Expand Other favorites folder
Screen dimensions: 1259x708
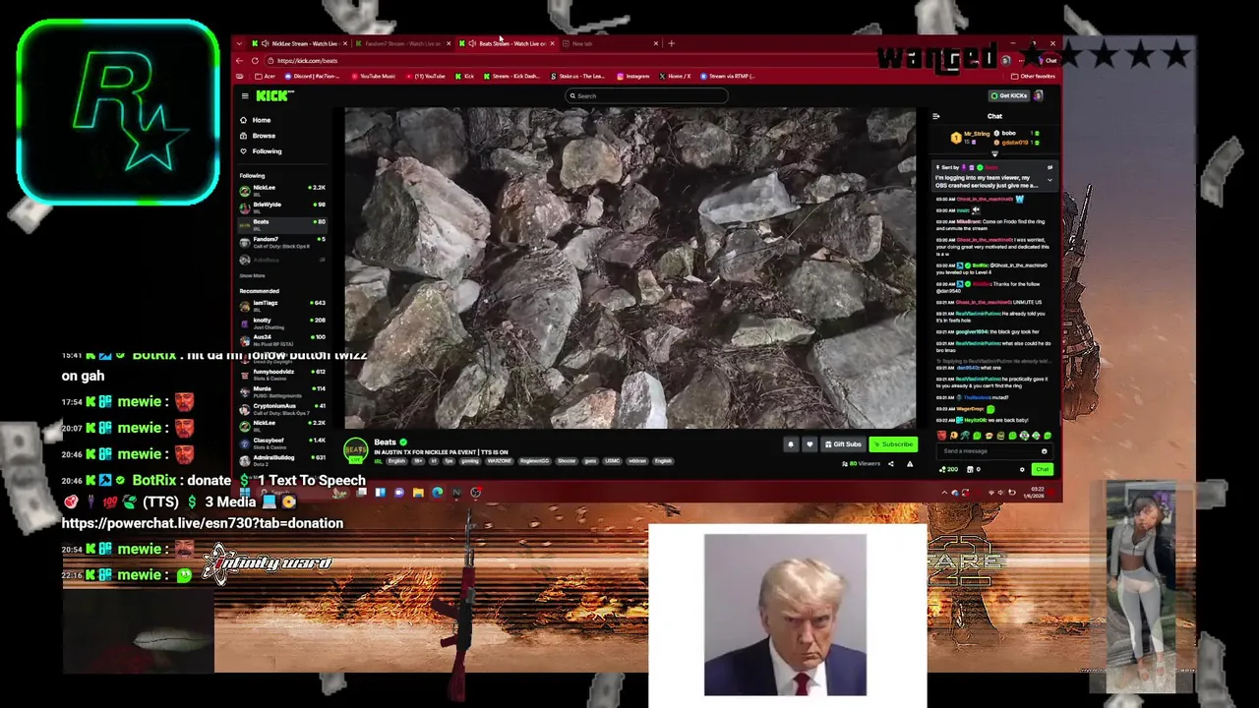click(1034, 77)
